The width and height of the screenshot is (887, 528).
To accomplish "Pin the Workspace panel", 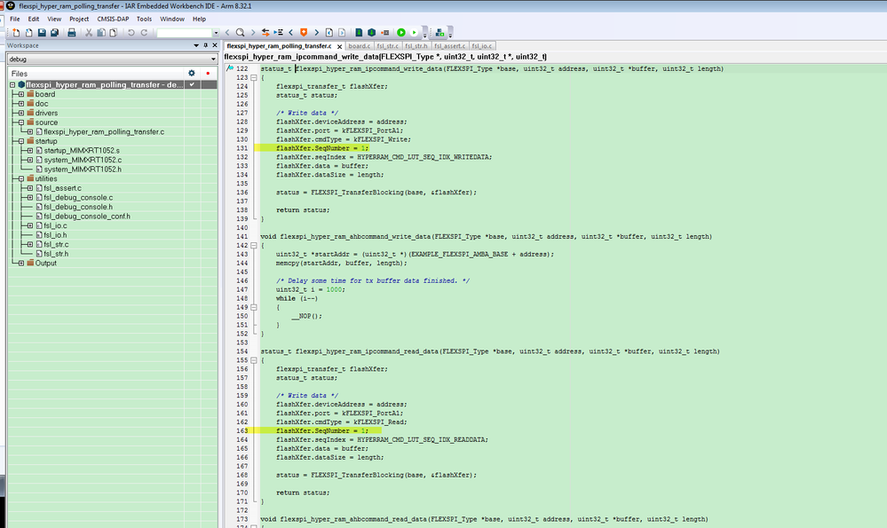I will coord(205,45).
